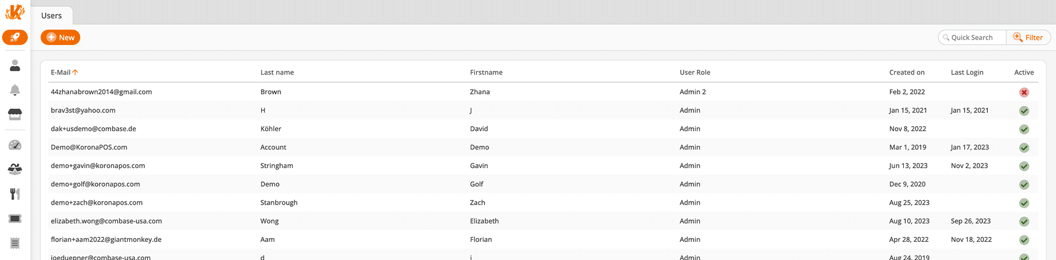Screen dimensions: 1056x260
Task: Click first name Golf
Action: click(x=477, y=184)
